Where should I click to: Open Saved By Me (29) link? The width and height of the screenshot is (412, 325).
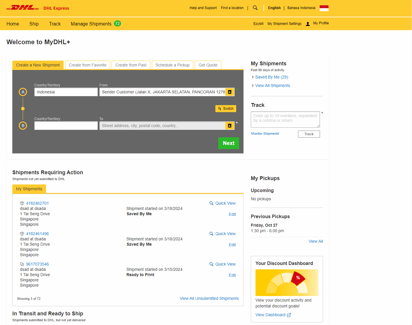(272, 77)
